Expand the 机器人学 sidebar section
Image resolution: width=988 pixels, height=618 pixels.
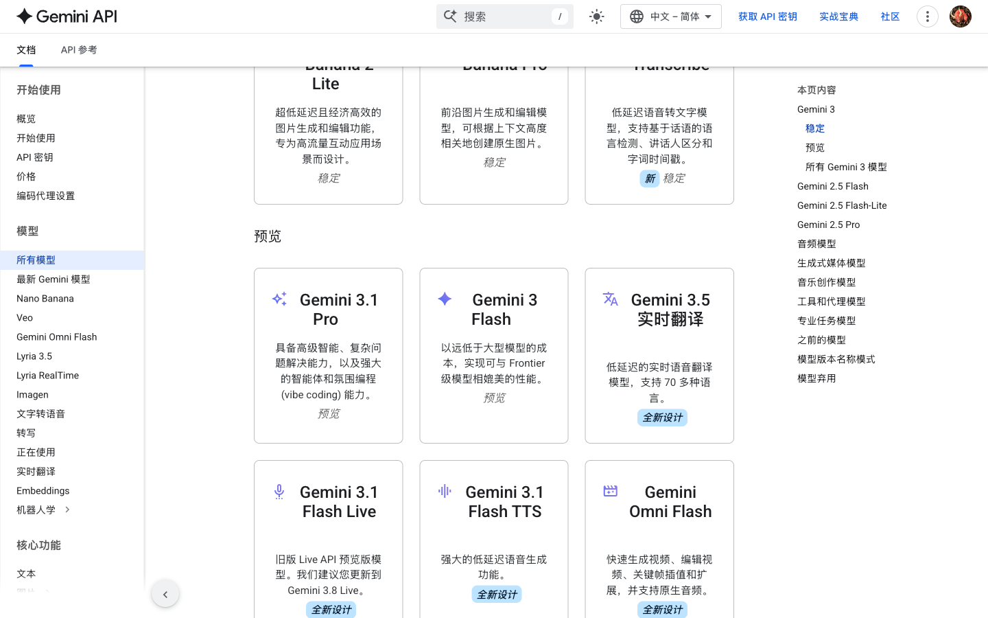click(67, 510)
